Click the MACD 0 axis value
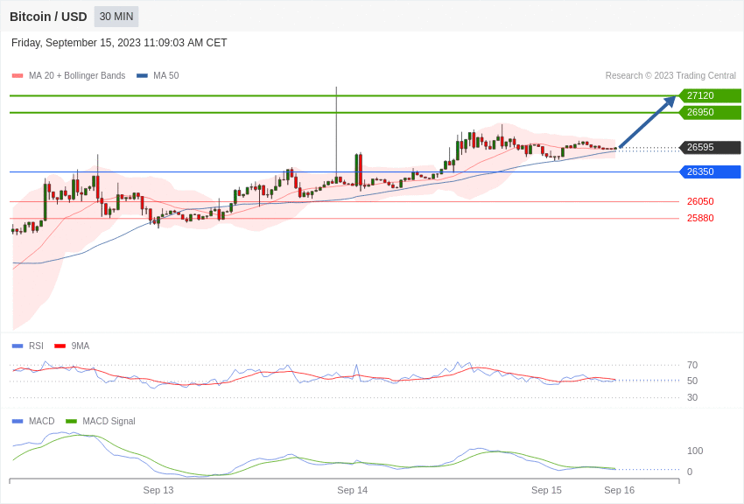Screen dimensions: 744x504 [690, 472]
